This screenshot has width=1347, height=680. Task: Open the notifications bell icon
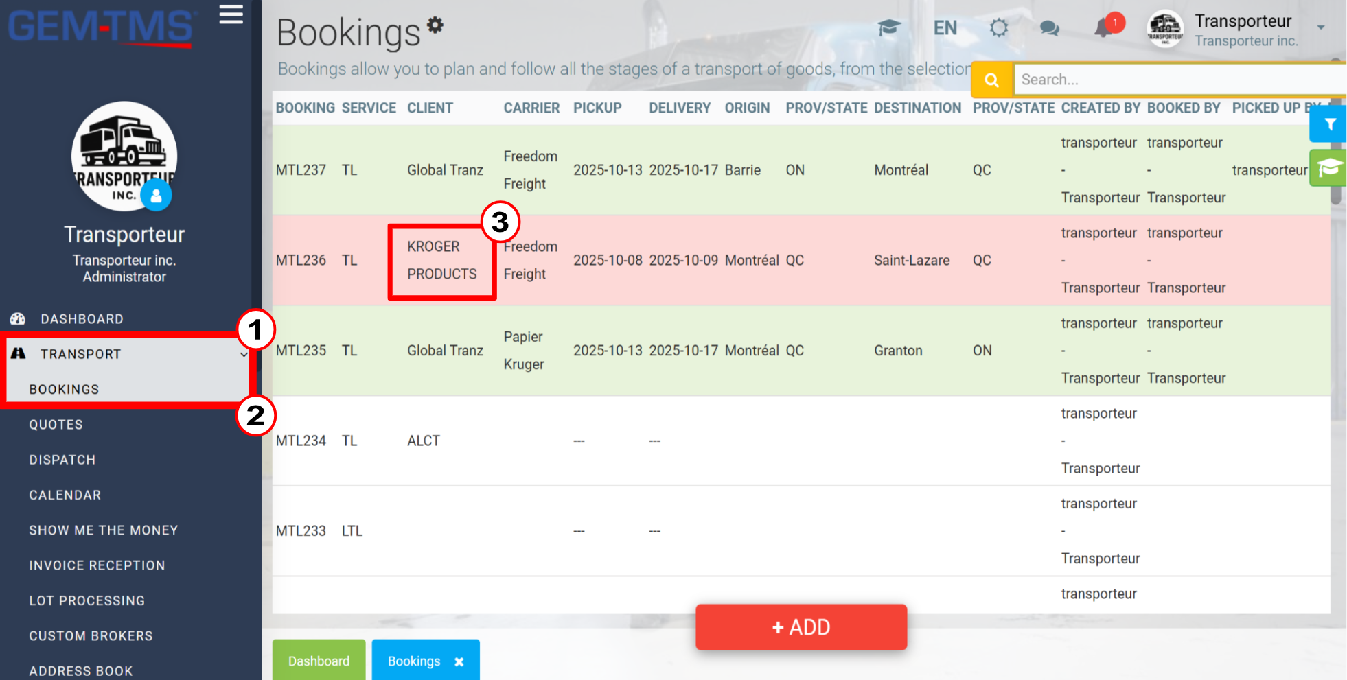(1104, 28)
